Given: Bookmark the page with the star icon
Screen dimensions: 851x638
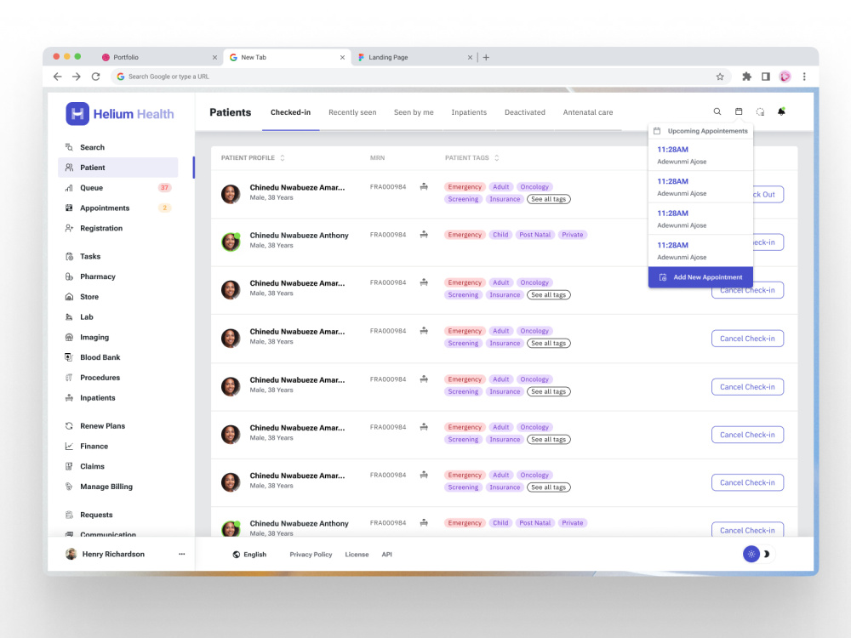Looking at the screenshot, I should (x=720, y=77).
